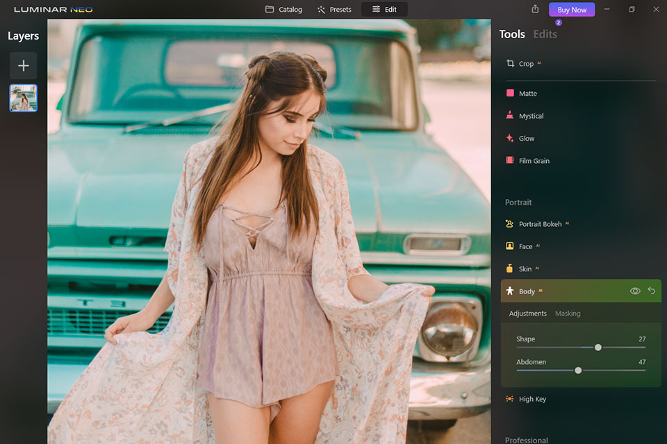
Task: Click on the photo canvas
Action: 269,232
